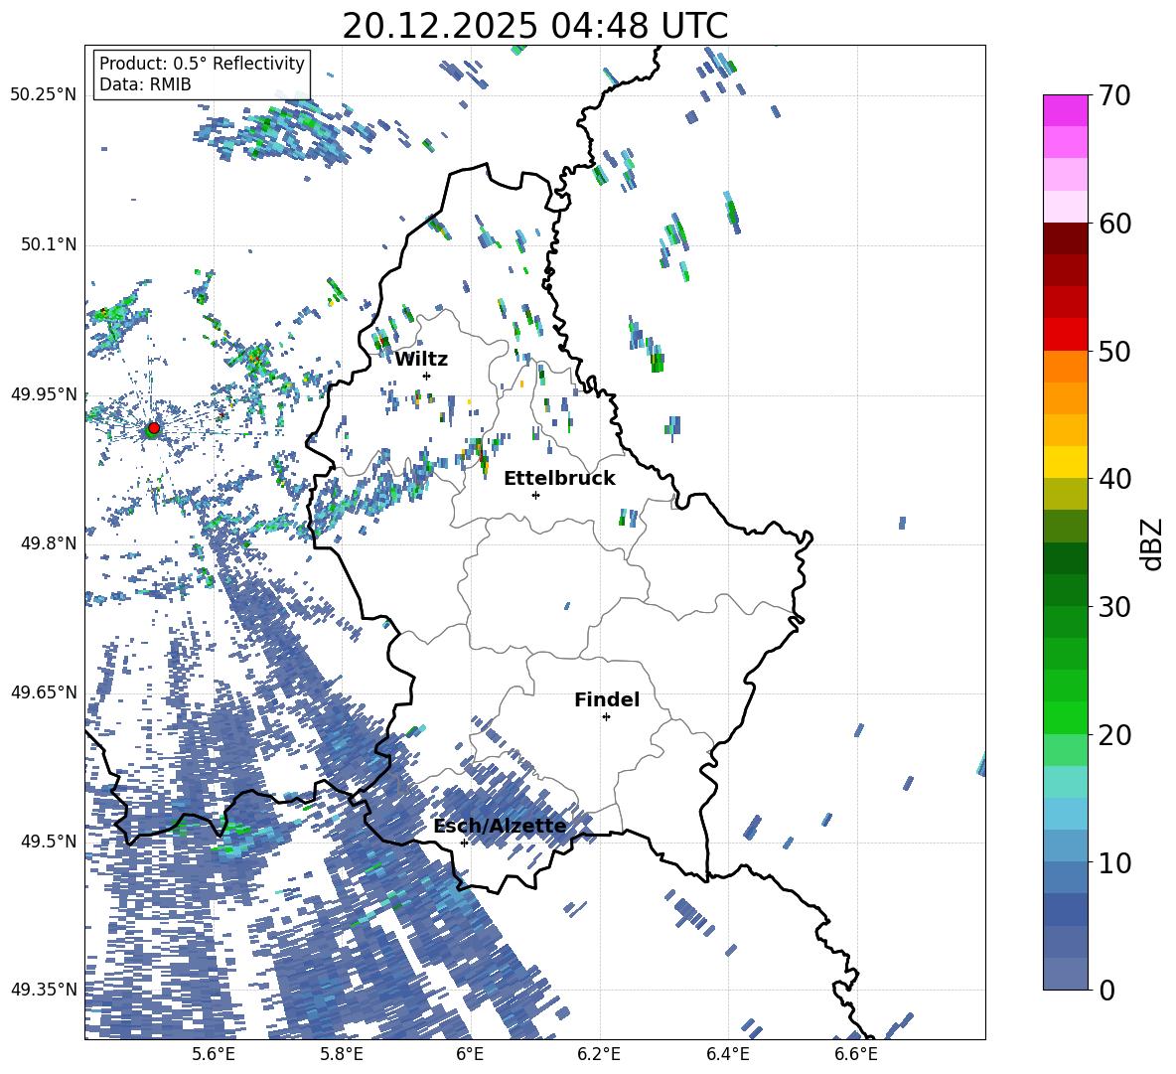Image resolution: width=1176 pixels, height=1074 pixels.
Task: Click the Wiltz location cross marker
Action: pos(427,376)
